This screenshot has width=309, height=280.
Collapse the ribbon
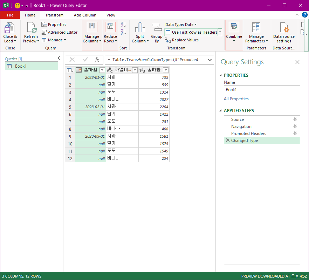pyautogui.click(x=297, y=15)
